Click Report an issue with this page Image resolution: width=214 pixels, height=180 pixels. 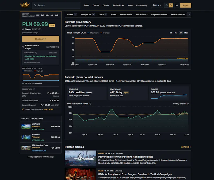click(41, 157)
